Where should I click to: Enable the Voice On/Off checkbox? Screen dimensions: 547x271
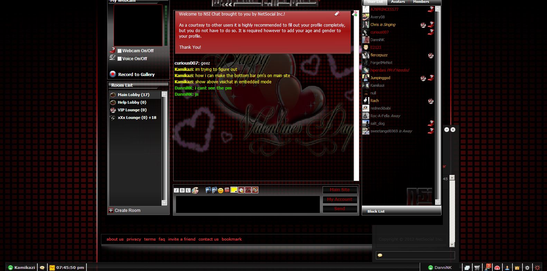pyautogui.click(x=120, y=59)
